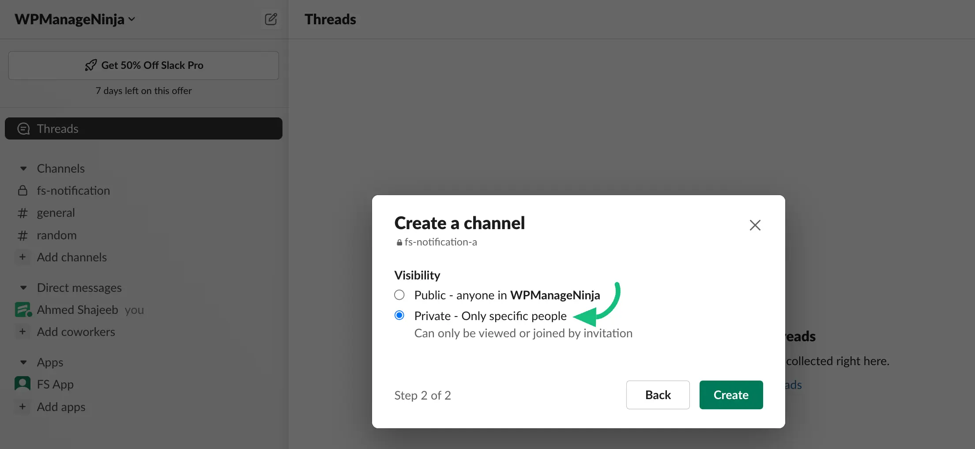This screenshot has width=975, height=449.
Task: Click the FS App avatar icon
Action: 23,384
